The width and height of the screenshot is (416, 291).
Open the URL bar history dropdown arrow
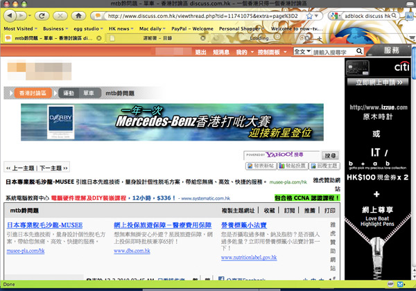click(316, 16)
